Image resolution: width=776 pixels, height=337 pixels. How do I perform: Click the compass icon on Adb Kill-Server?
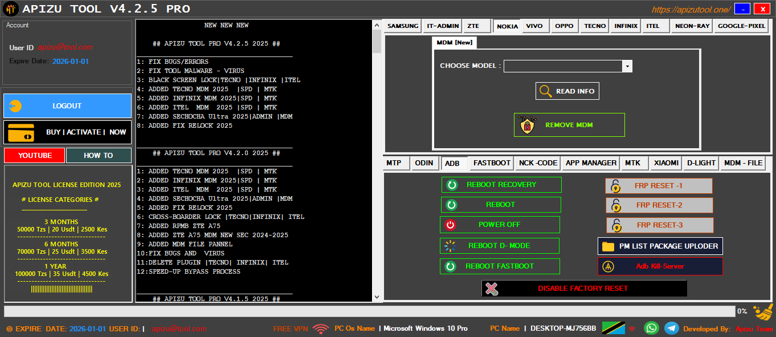608,266
